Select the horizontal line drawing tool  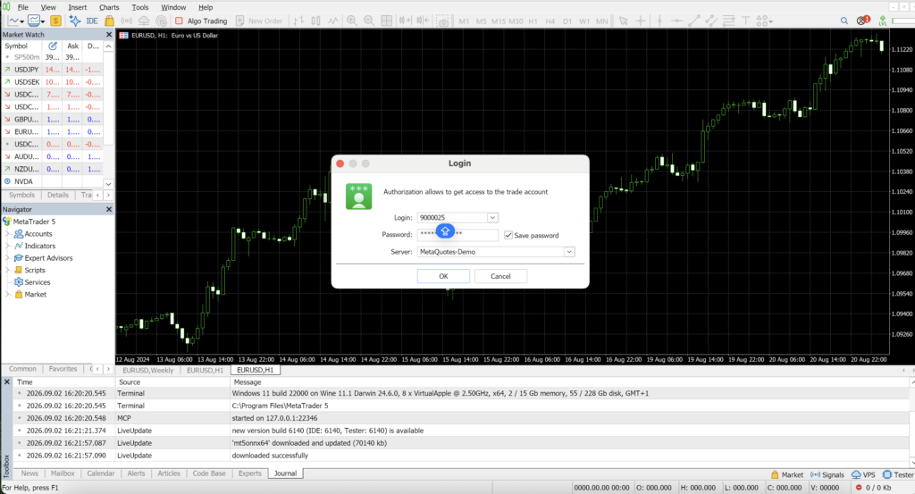click(x=676, y=21)
